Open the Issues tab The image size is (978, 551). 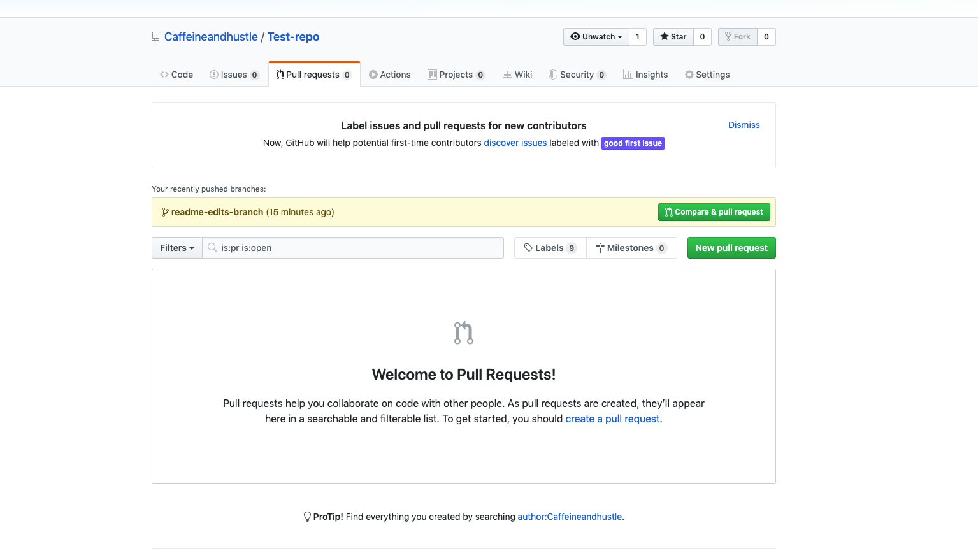point(234,75)
